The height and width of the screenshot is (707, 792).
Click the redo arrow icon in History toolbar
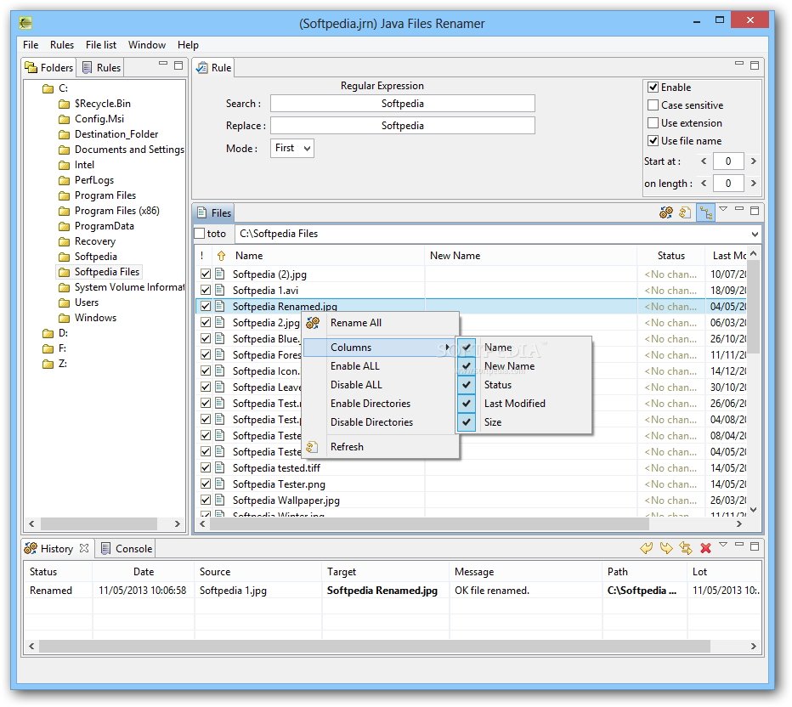pos(666,548)
